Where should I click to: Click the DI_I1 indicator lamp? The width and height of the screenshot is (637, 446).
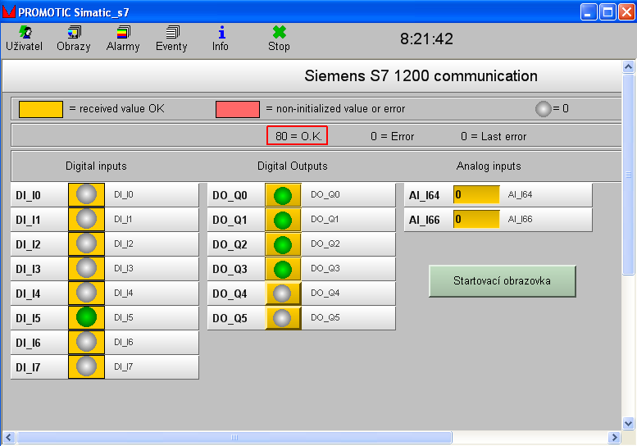pyautogui.click(x=86, y=219)
